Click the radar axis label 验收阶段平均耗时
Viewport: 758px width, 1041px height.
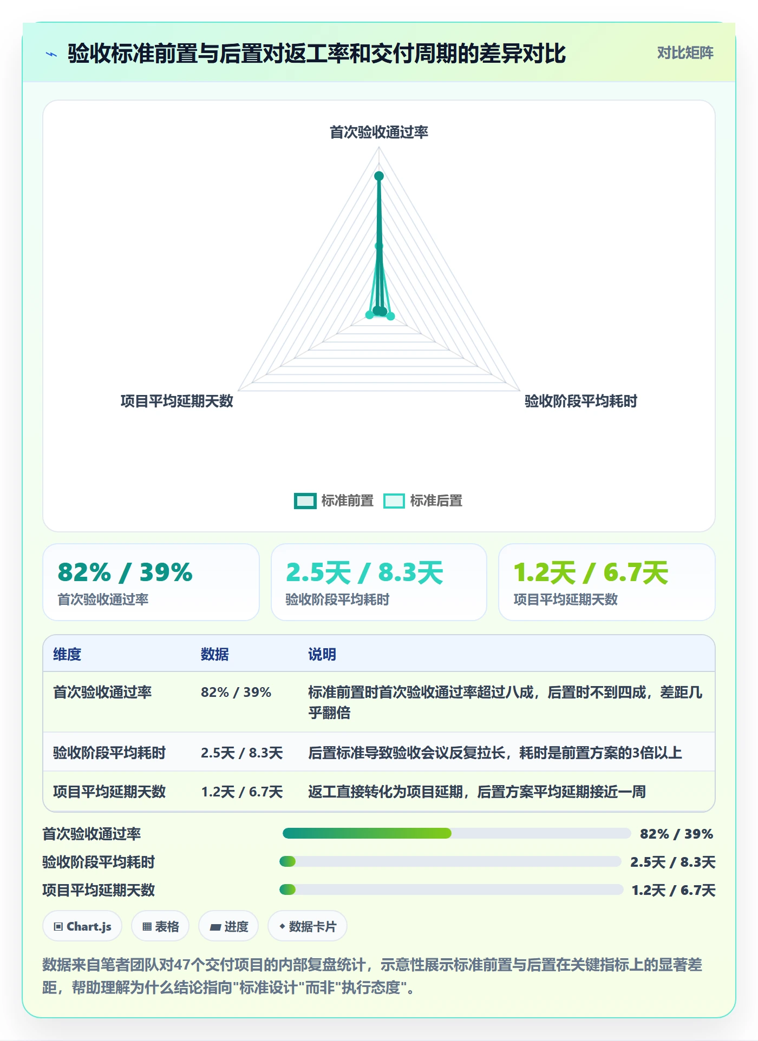pos(581,401)
